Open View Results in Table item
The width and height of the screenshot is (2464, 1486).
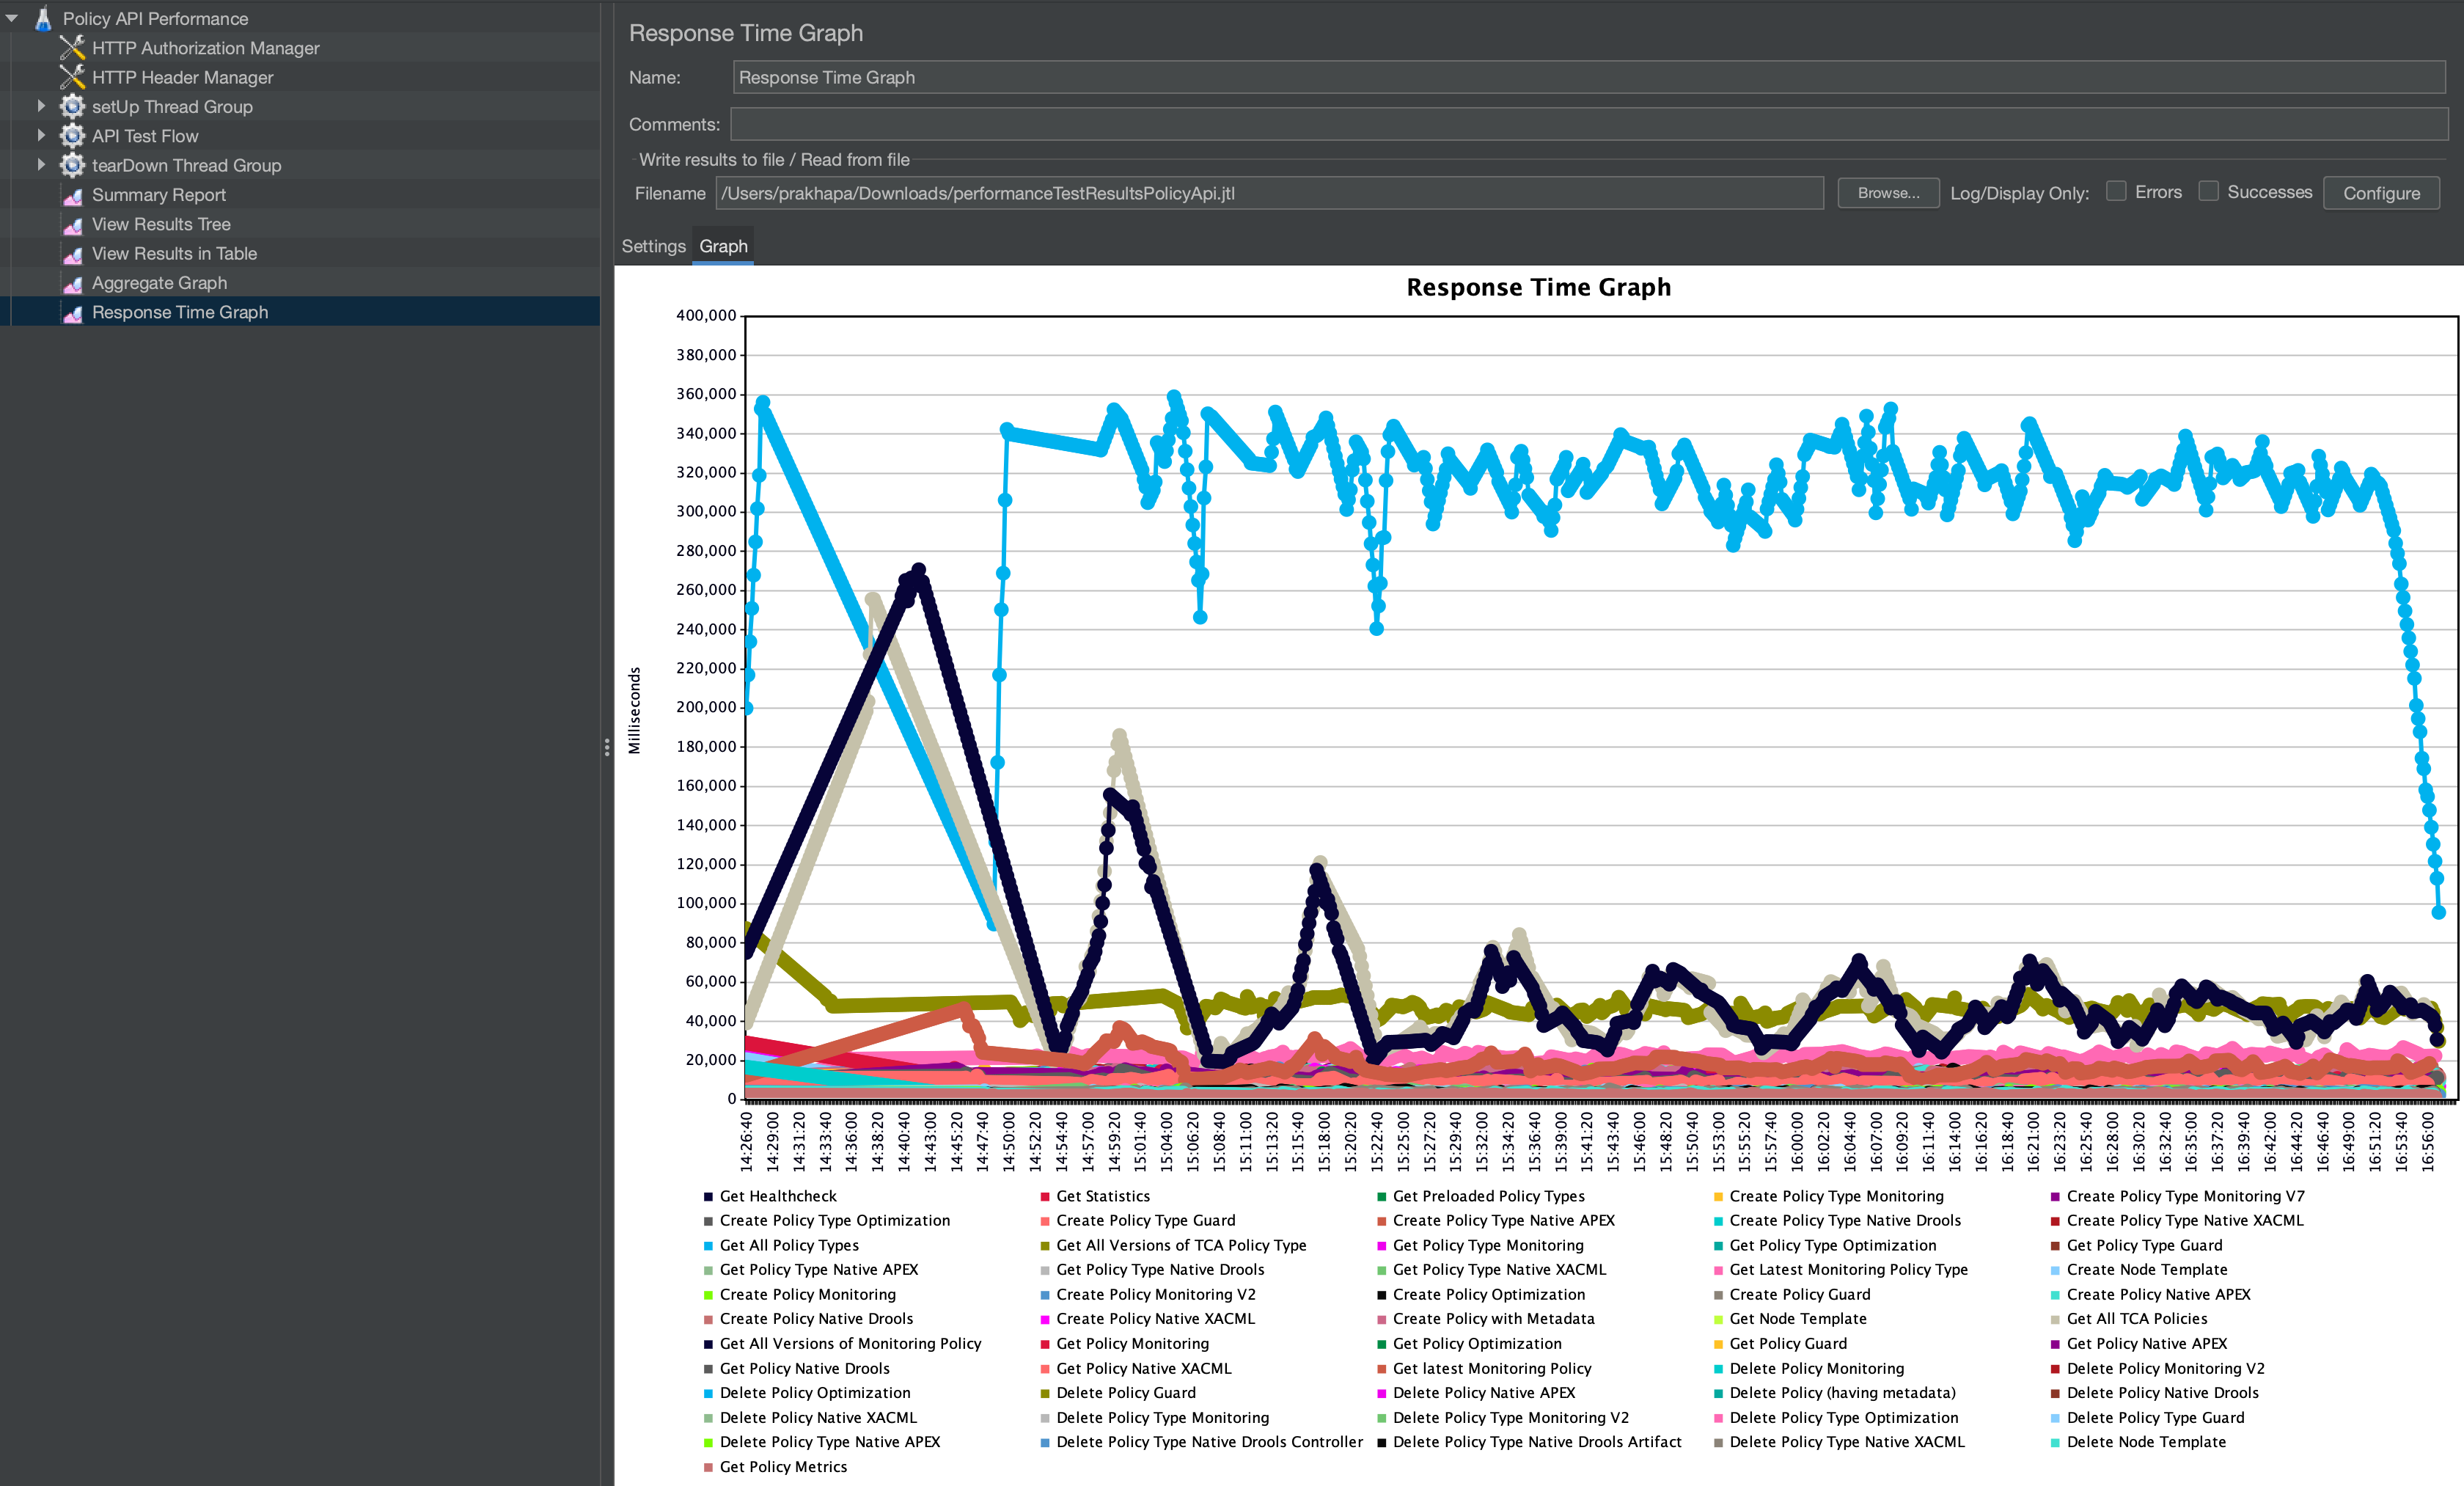click(174, 254)
